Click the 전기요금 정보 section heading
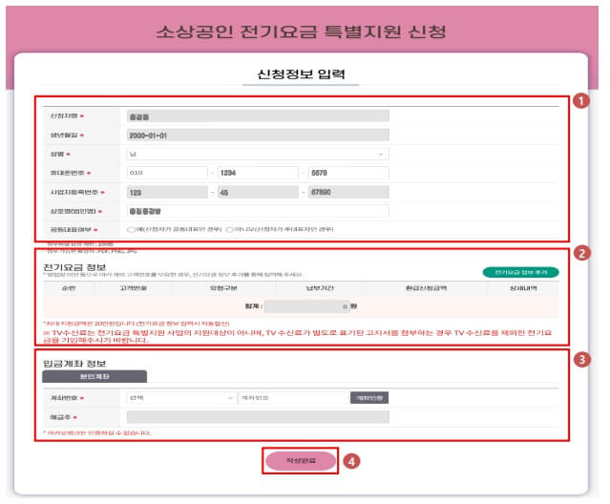This screenshot has height=504, width=610. [74, 267]
